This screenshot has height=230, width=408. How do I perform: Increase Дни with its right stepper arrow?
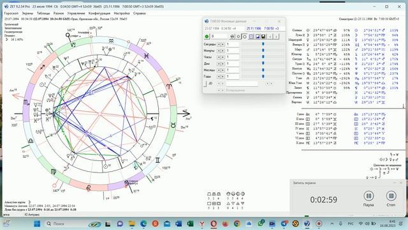click(x=222, y=64)
